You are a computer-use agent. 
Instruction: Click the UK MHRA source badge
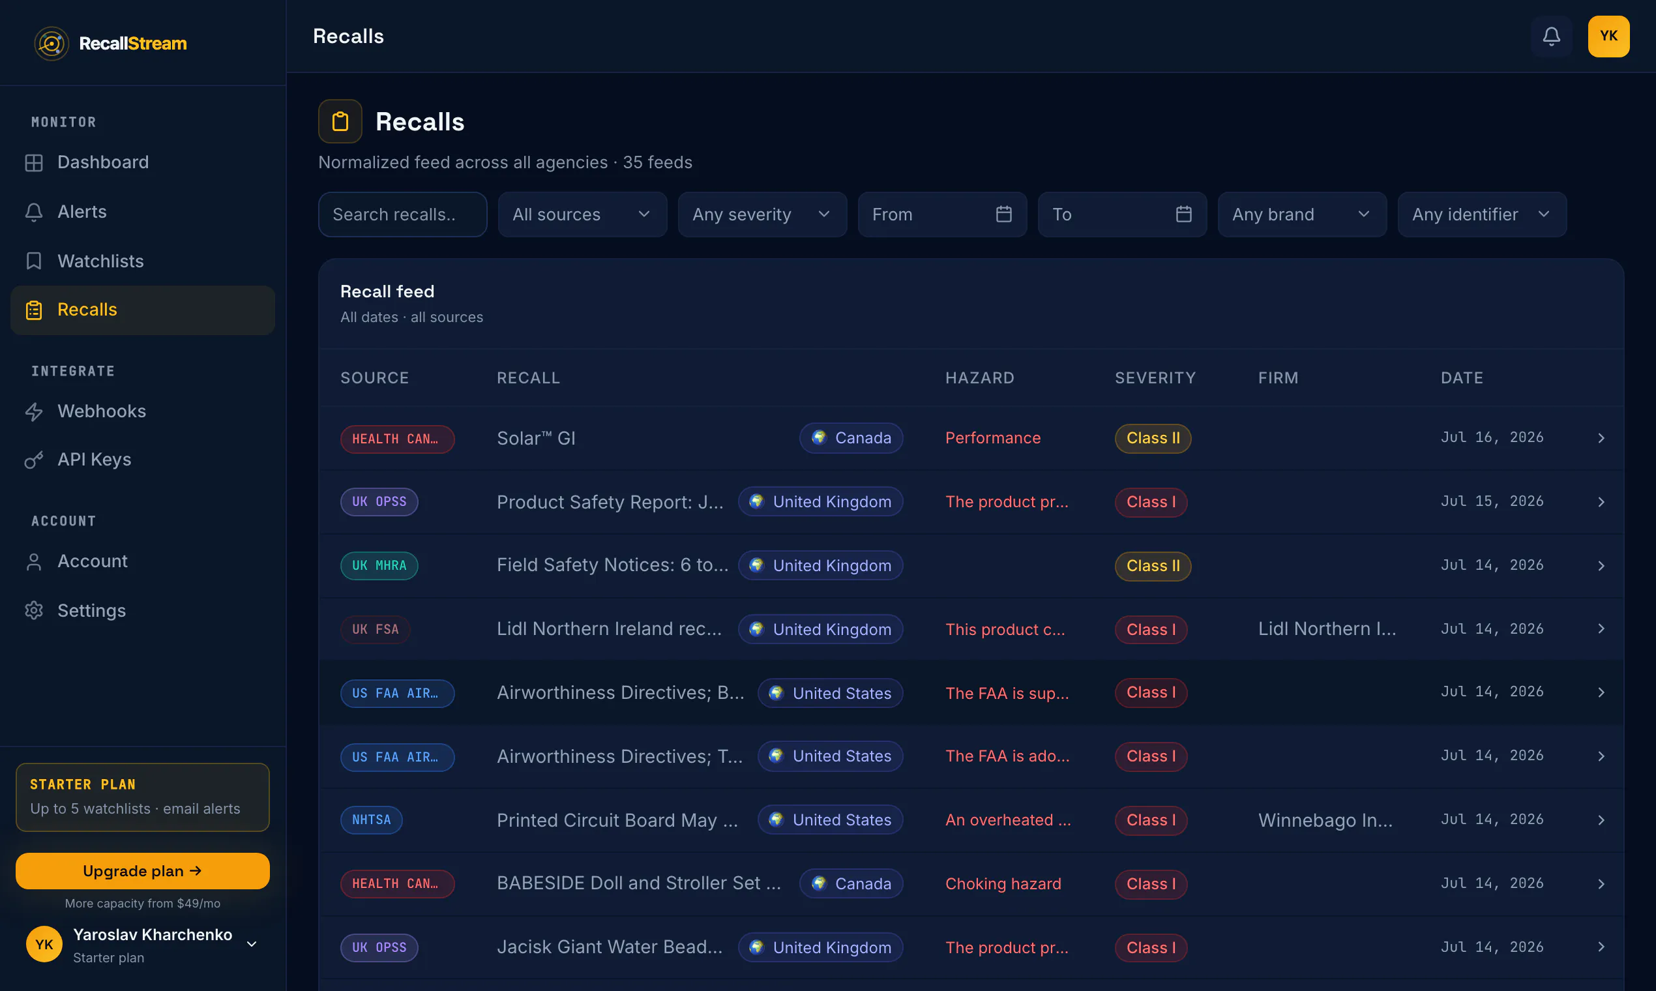tap(379, 566)
